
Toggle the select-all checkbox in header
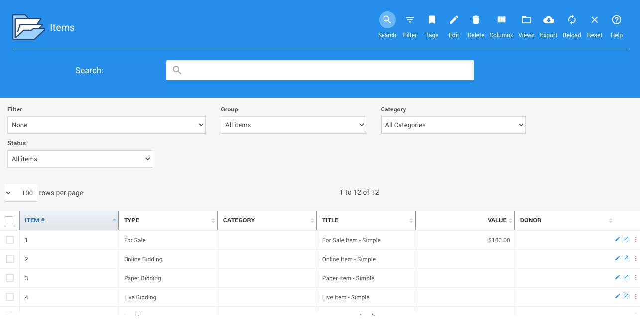(x=9, y=220)
